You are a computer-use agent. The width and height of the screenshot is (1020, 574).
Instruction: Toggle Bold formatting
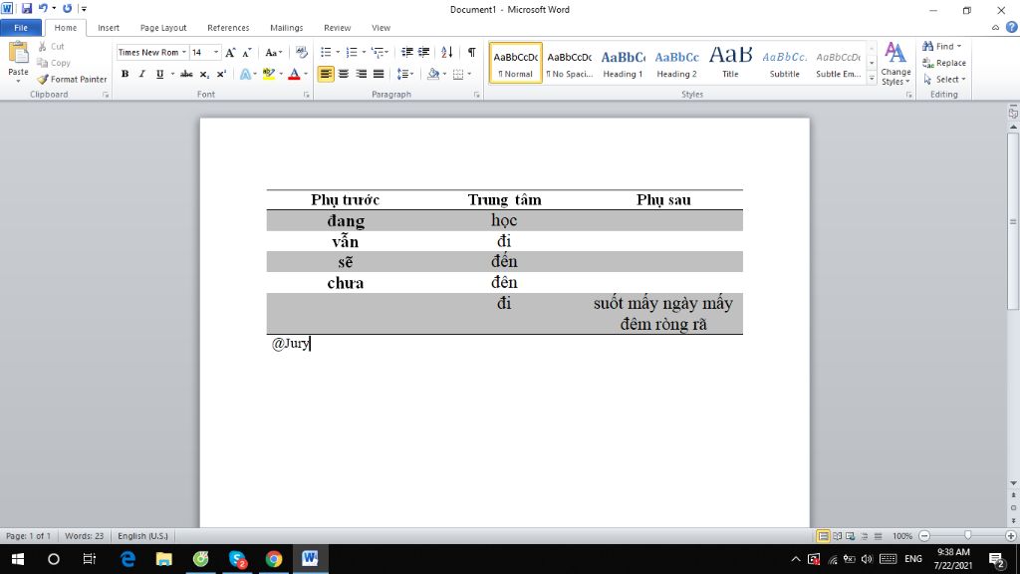[x=125, y=74]
